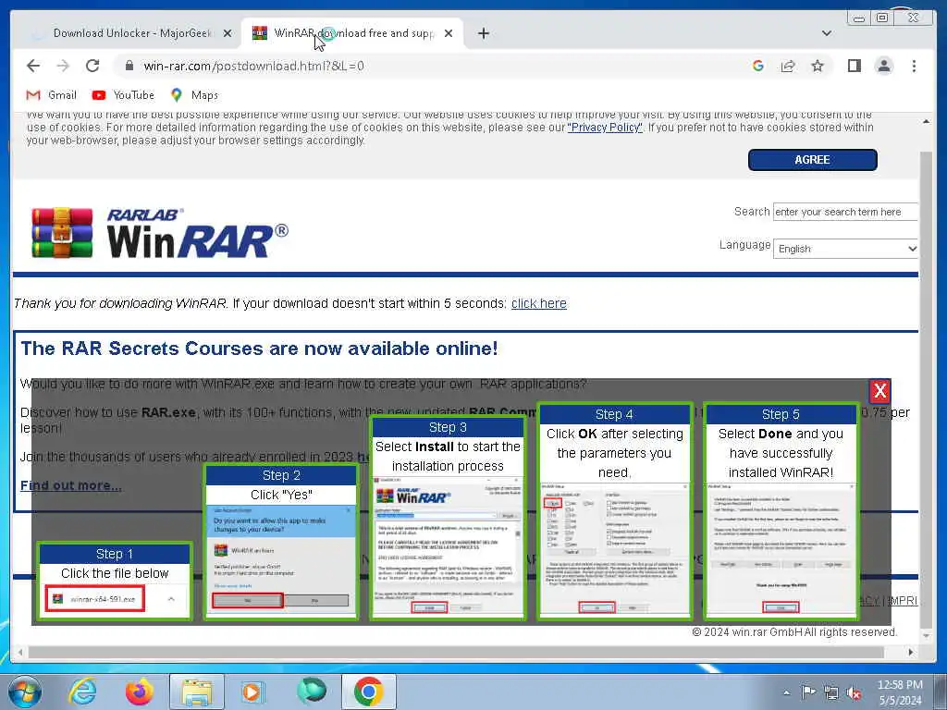947x710 pixels.
Task: Expand the tab search chevron
Action: [x=826, y=33]
